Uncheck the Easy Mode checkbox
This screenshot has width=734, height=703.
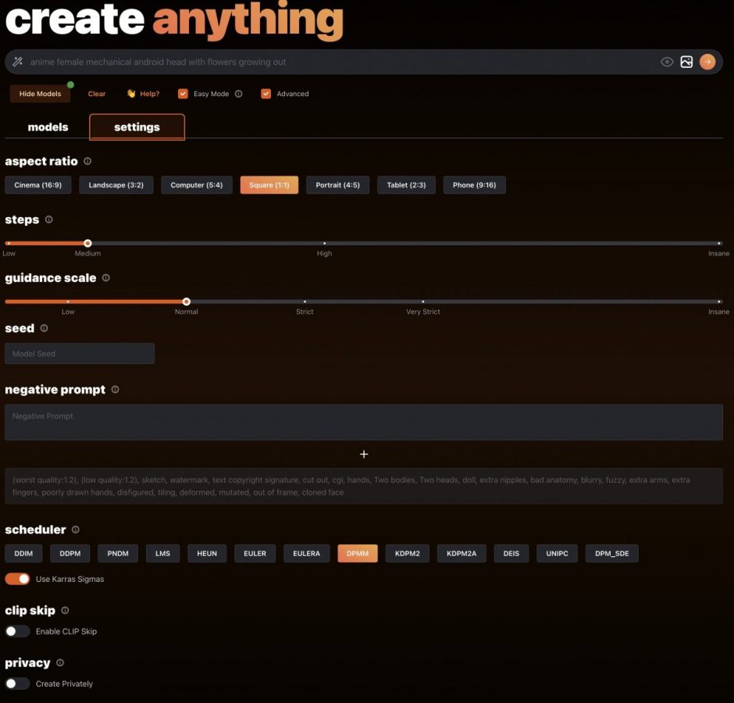click(183, 93)
